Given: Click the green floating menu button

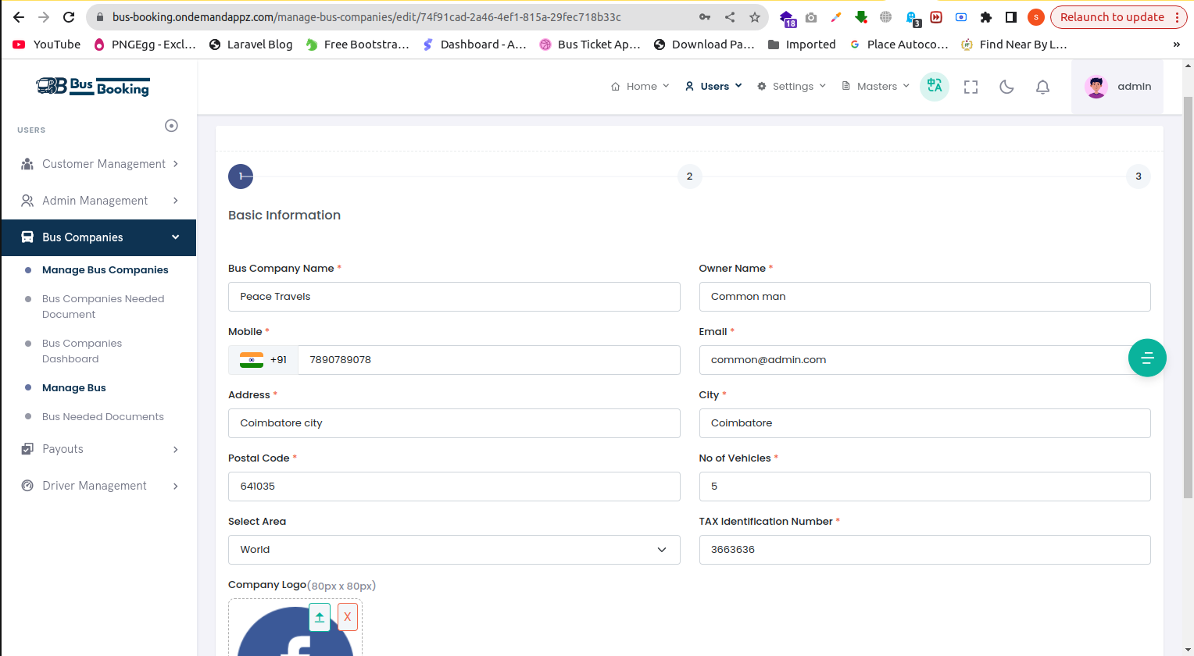Looking at the screenshot, I should (1147, 358).
